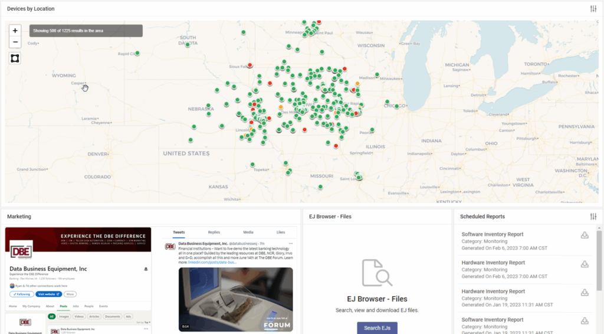Switch to the Media tab
Screen dimensions: 604x334
tap(248, 233)
